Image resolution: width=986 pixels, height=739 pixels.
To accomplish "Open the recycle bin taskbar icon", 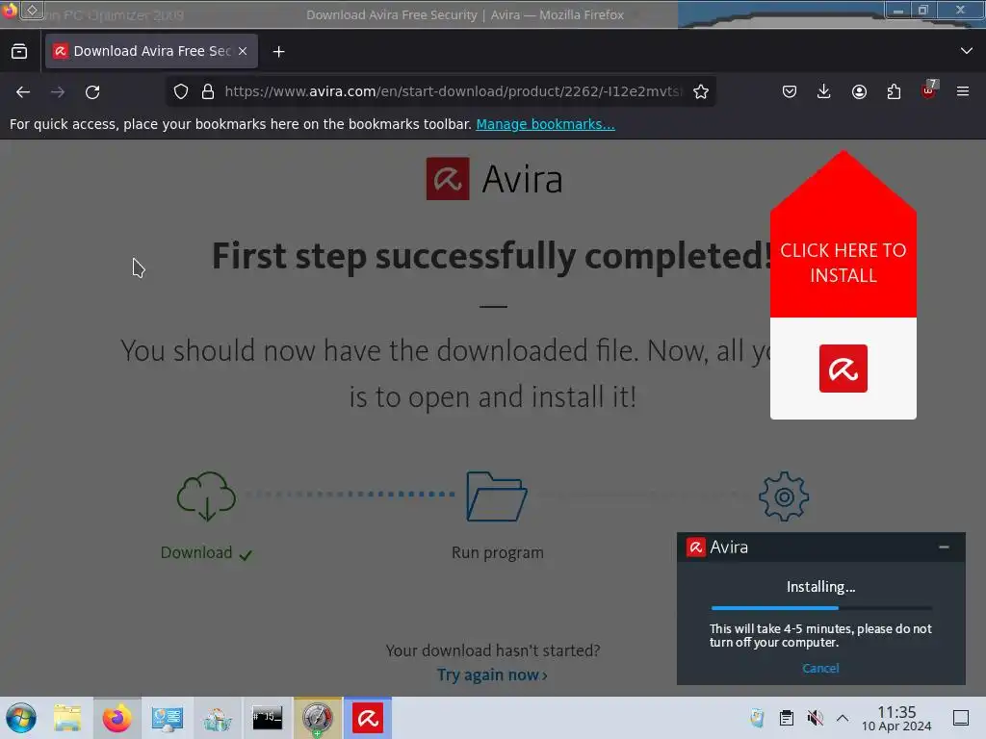I will coord(217,718).
